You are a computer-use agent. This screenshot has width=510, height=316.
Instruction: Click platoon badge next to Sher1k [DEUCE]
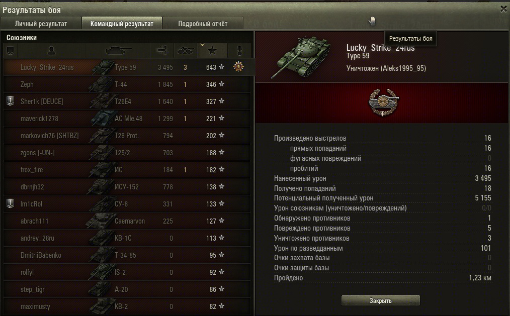(x=11, y=101)
